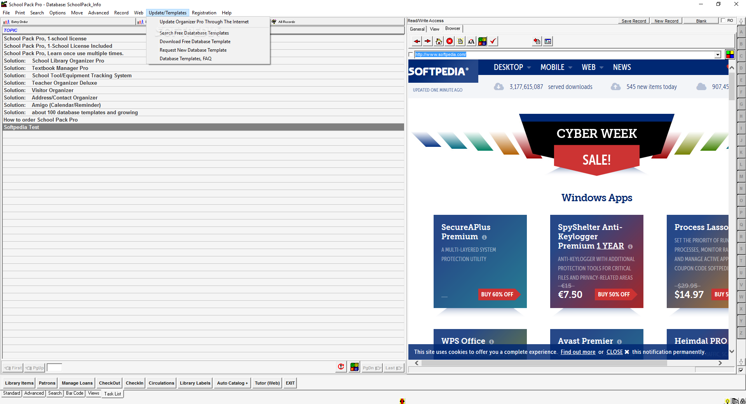Click the lightbulb icon in the bottom-right tray
This screenshot has height=404, width=746.
(x=727, y=401)
